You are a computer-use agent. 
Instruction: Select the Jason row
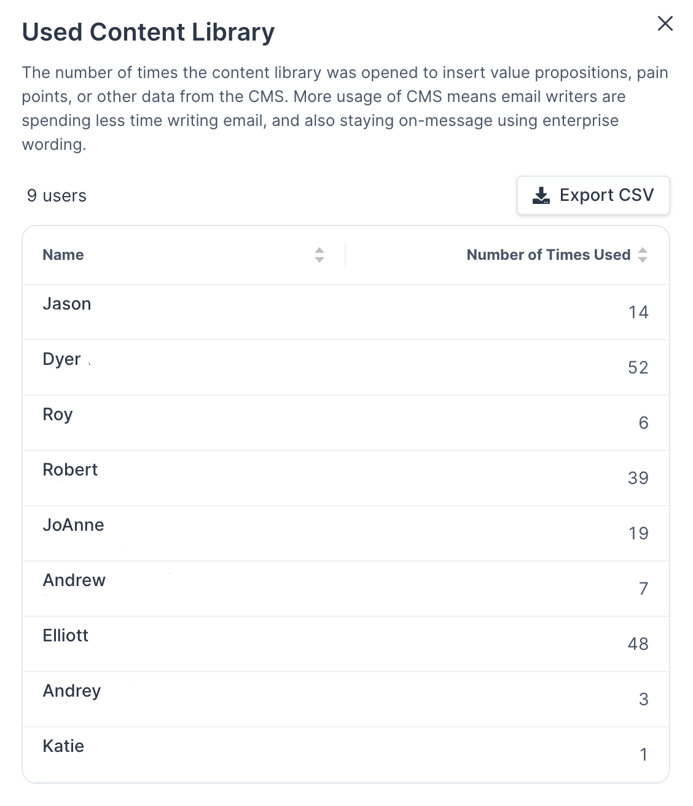click(x=346, y=312)
